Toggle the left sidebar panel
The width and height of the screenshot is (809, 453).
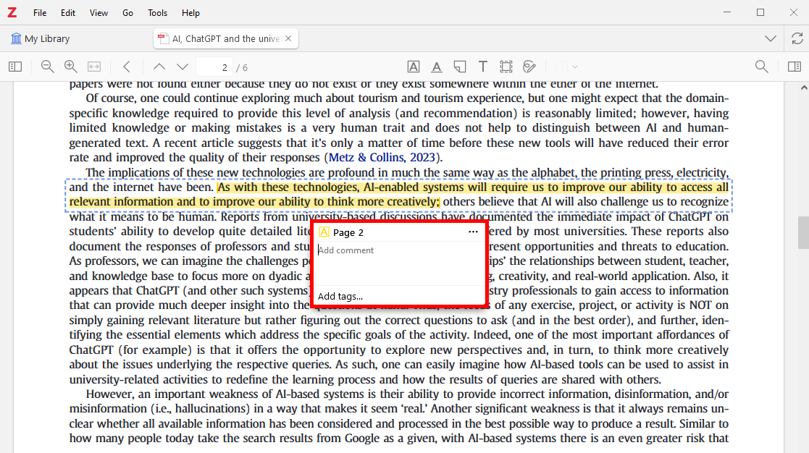coord(15,67)
